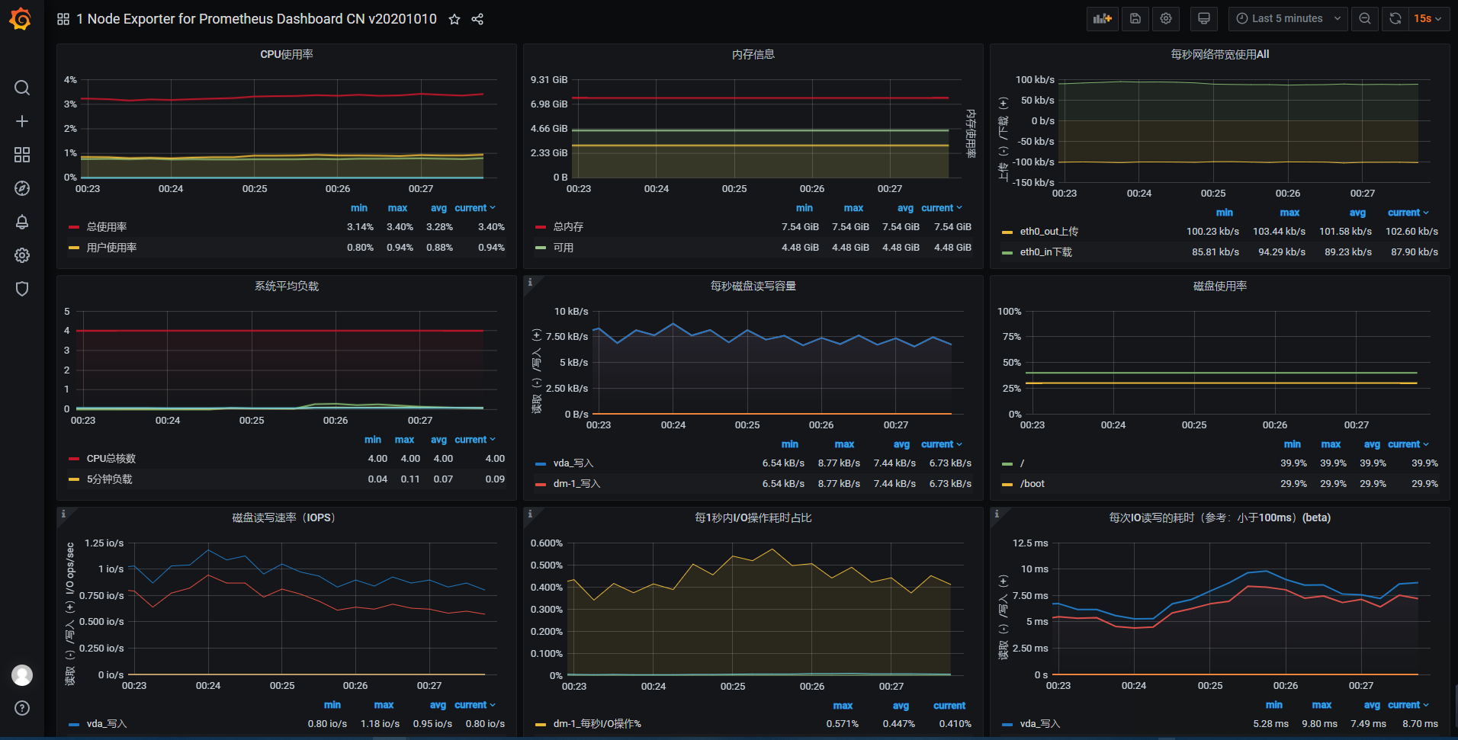1458x740 pixels.
Task: Open the search dashboards icon
Action: pos(22,88)
